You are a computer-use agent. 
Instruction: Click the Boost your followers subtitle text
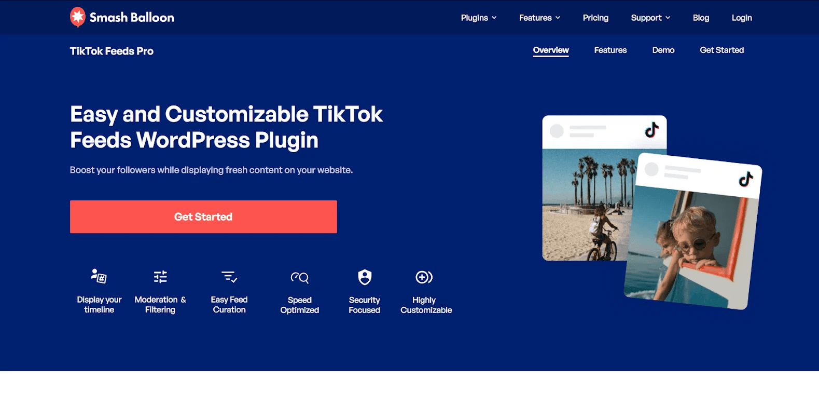pyautogui.click(x=211, y=170)
